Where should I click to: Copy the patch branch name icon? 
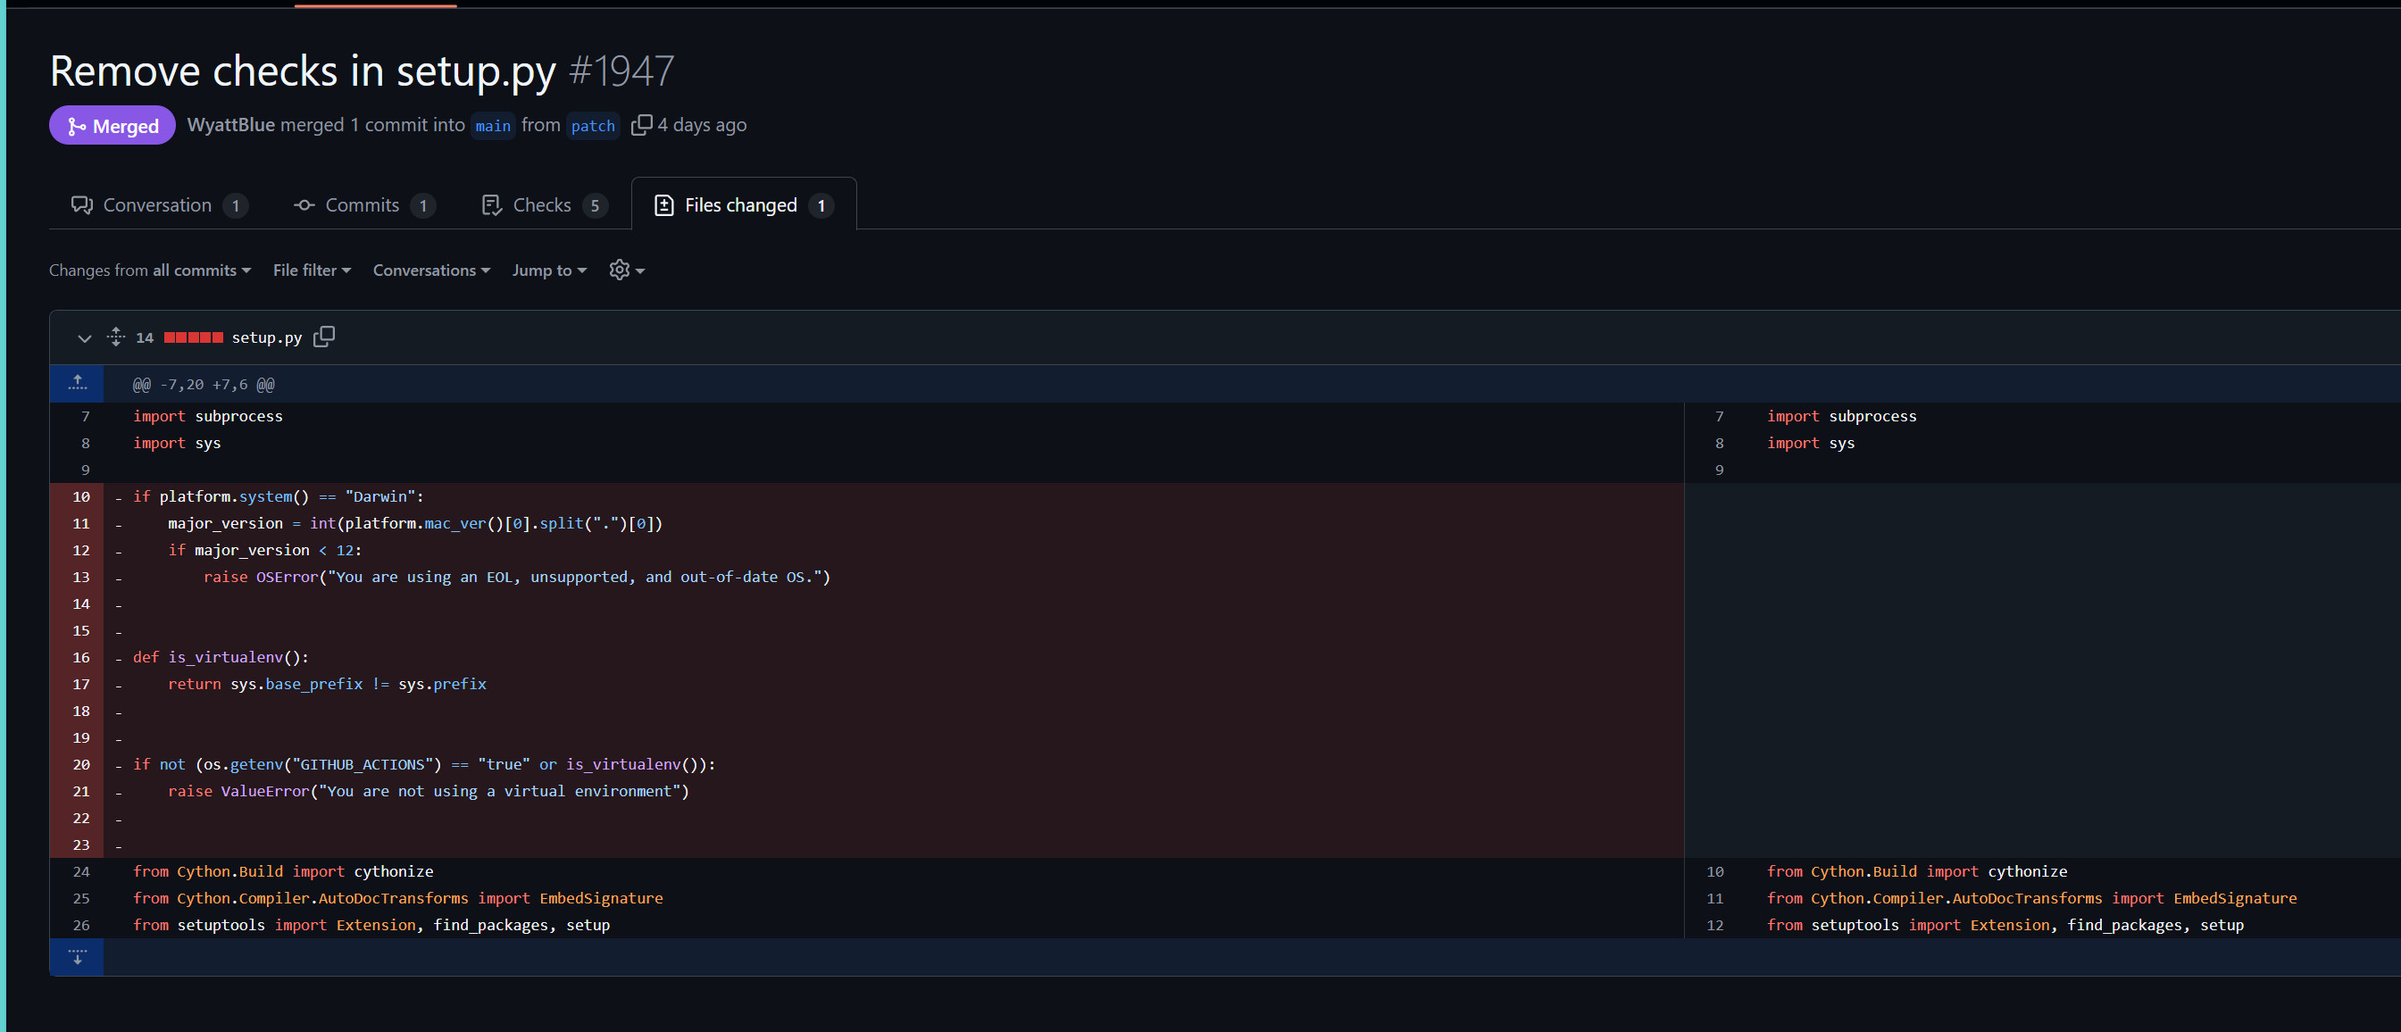[x=641, y=125]
